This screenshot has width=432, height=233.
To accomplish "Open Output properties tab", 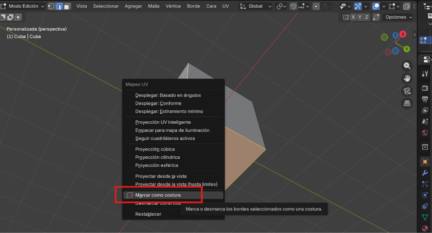I will point(425,99).
